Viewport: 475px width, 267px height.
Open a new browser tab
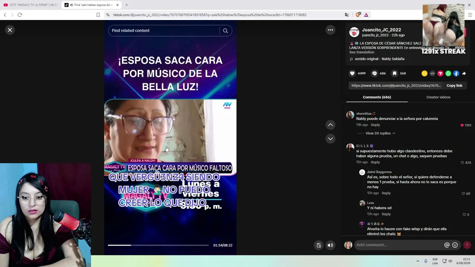click(127, 5)
